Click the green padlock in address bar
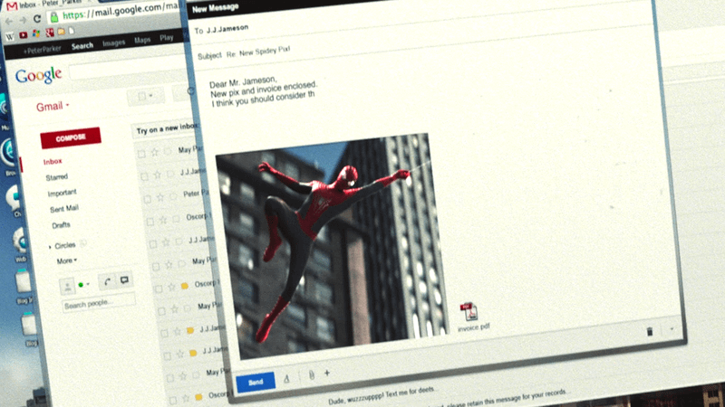The image size is (725, 407). pyautogui.click(x=54, y=17)
